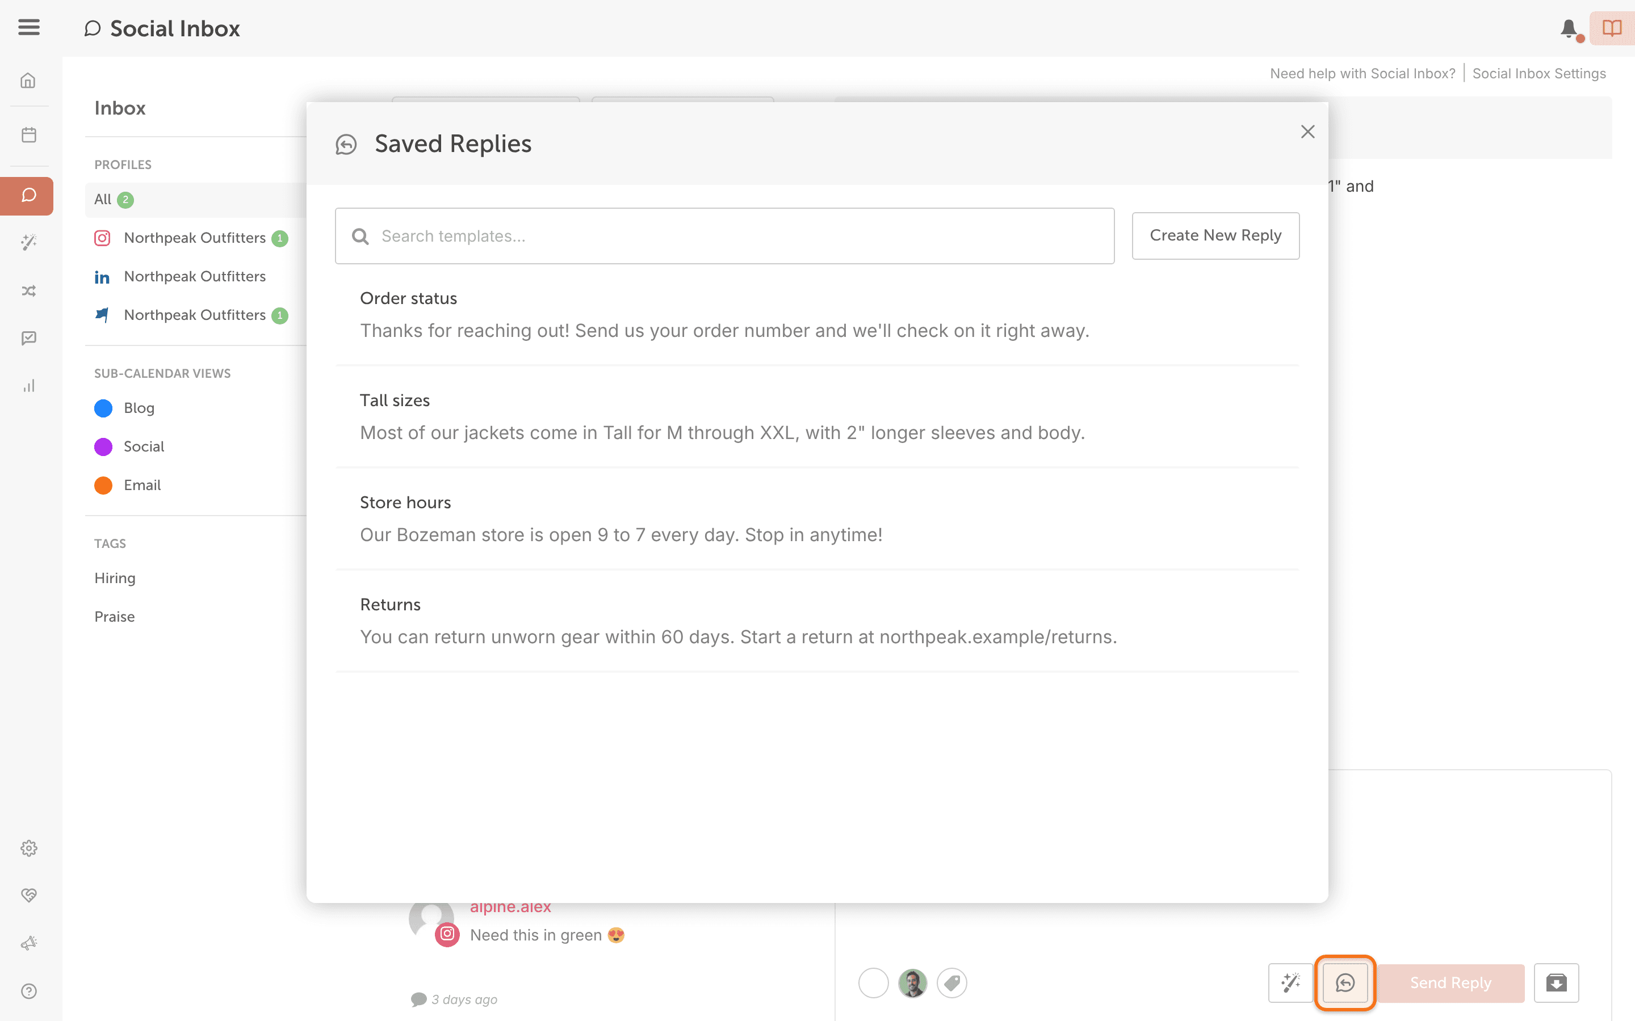Filter by the Hiring tag
This screenshot has width=1635, height=1021.
click(x=115, y=579)
